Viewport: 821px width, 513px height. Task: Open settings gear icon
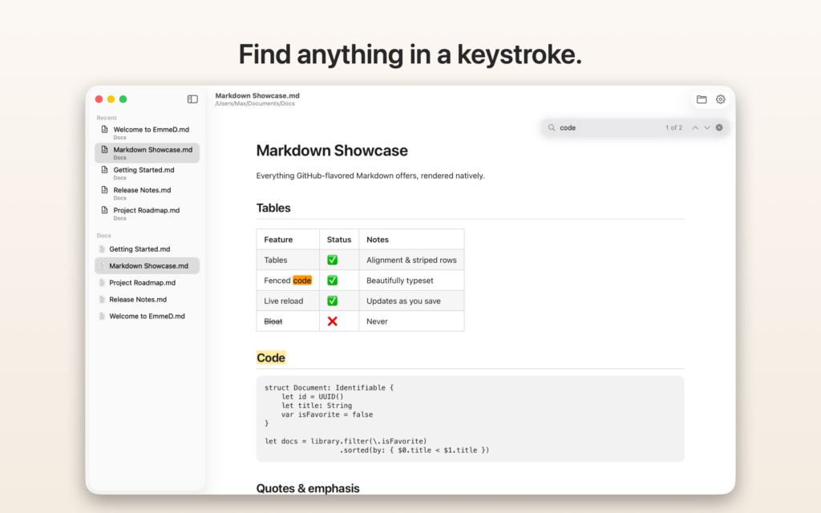(721, 99)
